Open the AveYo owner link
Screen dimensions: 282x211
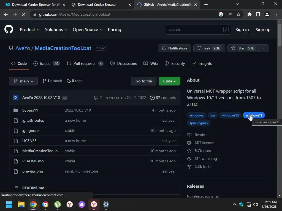coord(23,48)
